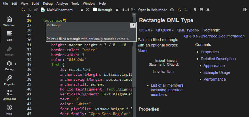
Task: Follow the Detailed Description link
Action: tap(218, 59)
